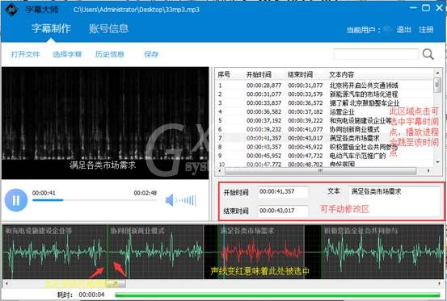Click the speaker volume icon
Viewport: 447px width, 301px height.
point(170,200)
